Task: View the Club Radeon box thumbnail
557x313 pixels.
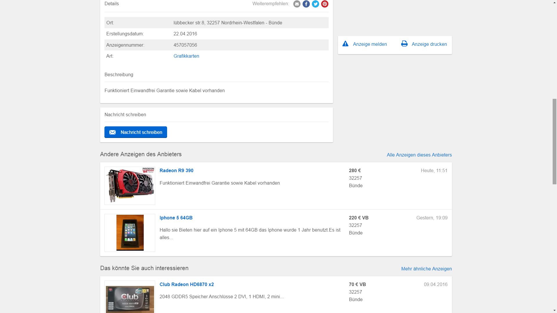Action: pyautogui.click(x=130, y=297)
